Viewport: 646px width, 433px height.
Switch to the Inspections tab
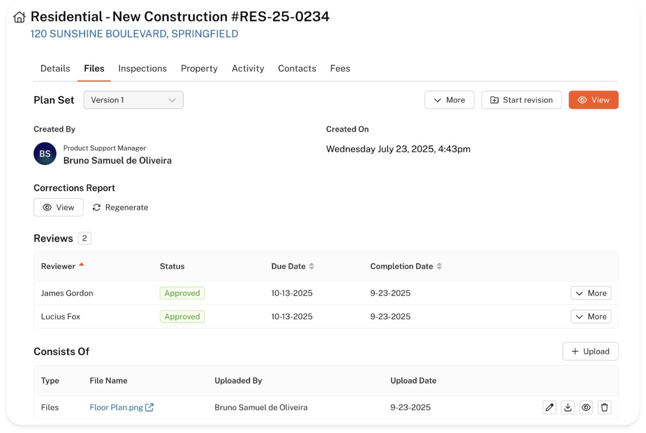coord(142,69)
